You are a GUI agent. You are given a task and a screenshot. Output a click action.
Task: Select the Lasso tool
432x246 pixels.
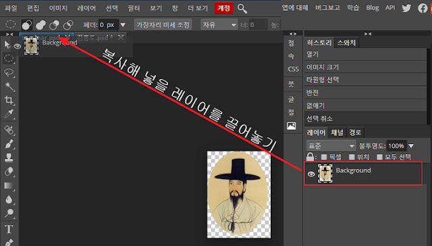(x=9, y=72)
